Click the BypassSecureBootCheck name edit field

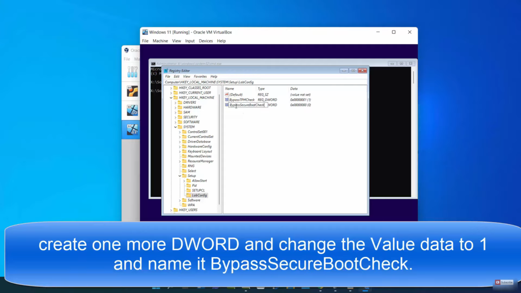[x=247, y=105]
